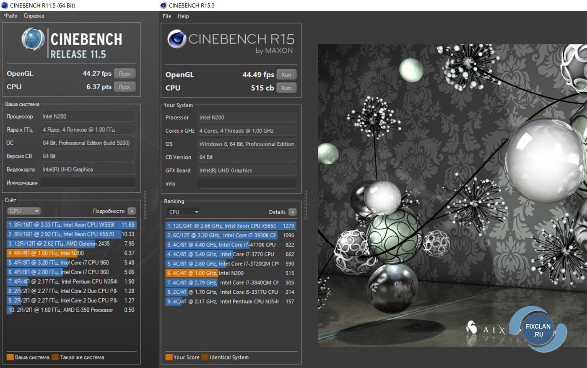Select Core 2 Duo row scoring 1.28
The height and width of the screenshot is (368, 587).
71,291
